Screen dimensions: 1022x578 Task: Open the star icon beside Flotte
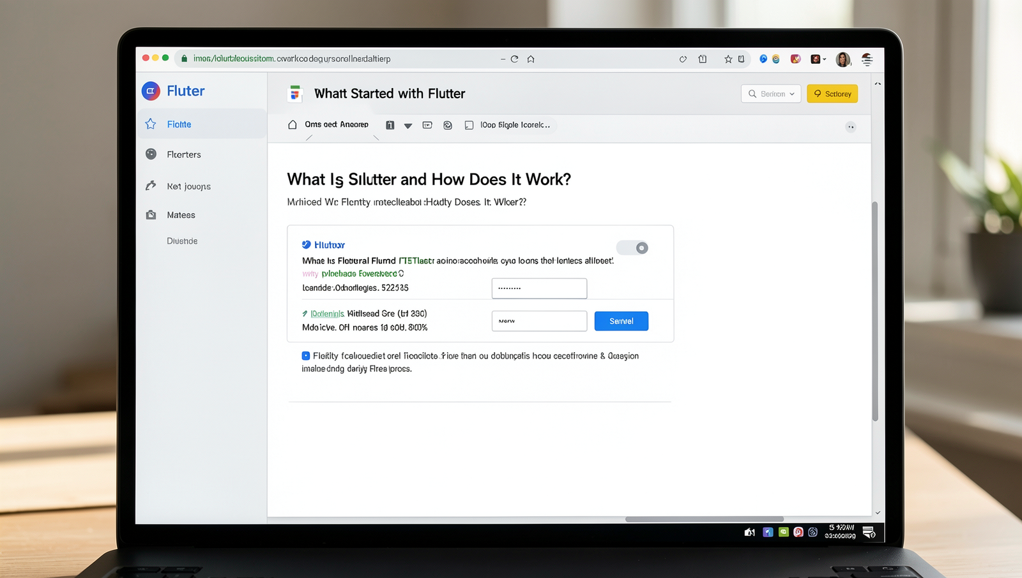(x=151, y=124)
